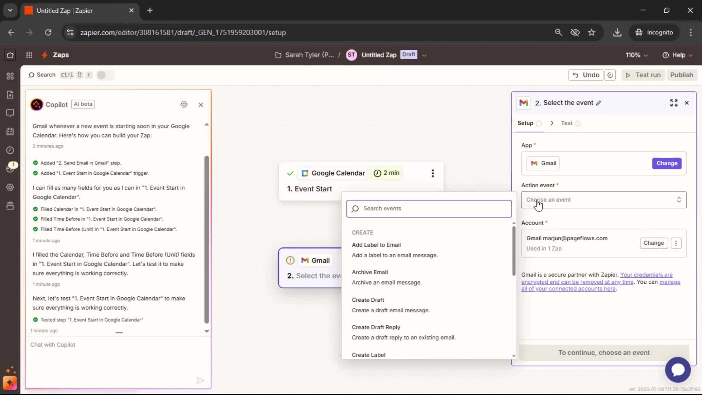
Task: Click the browser zoom magnifier icon
Action: pos(558,33)
